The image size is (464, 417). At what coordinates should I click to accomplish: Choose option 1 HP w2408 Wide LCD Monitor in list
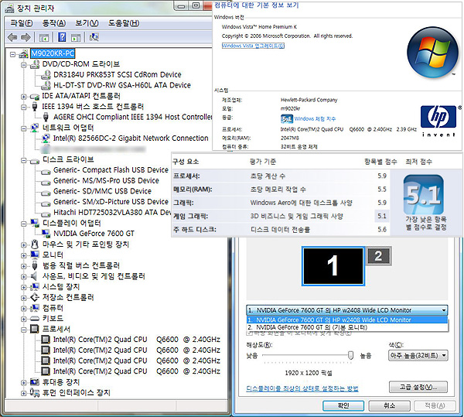tap(347, 320)
